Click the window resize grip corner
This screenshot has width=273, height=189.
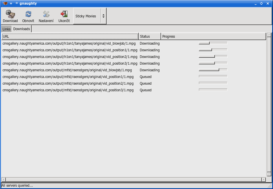point(270,186)
